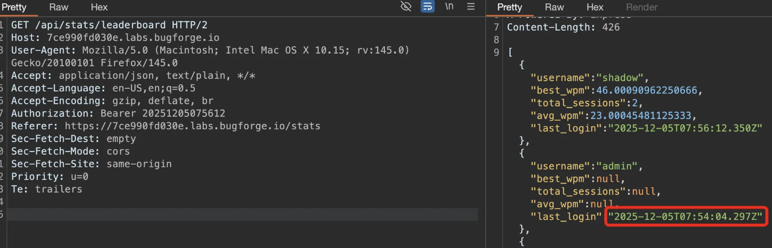This screenshot has width=772, height=248.
Task: Toggle the hidden-eye inspector icon
Action: [406, 7]
